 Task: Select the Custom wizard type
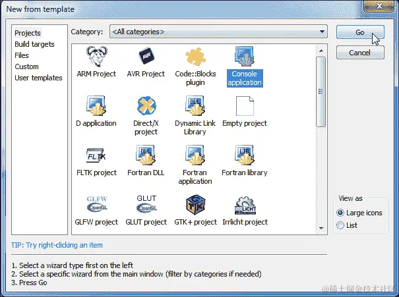26,67
